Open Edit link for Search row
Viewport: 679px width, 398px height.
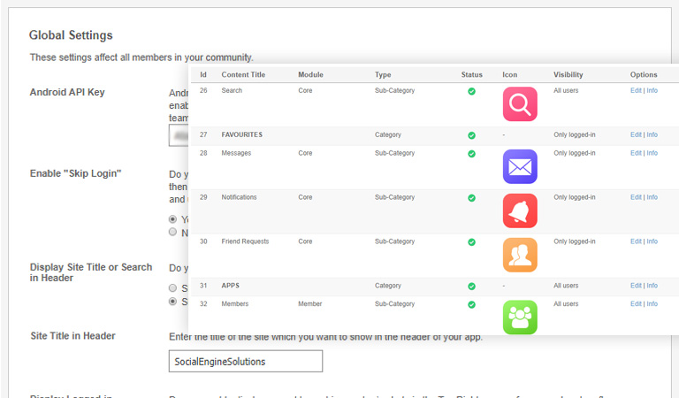(636, 91)
